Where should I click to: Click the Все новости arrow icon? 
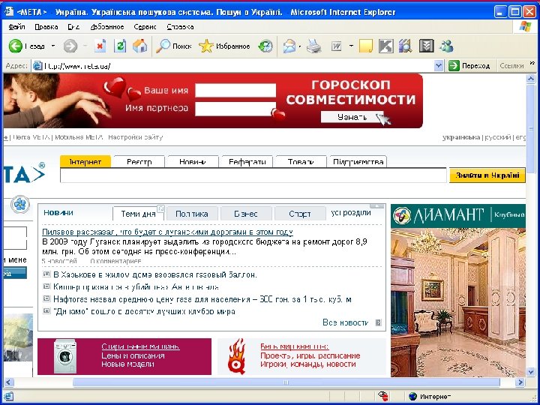tap(378, 322)
